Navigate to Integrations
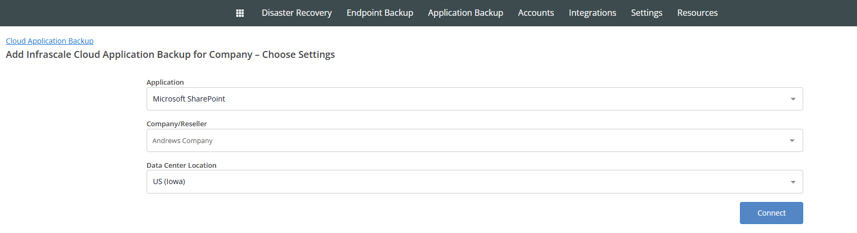This screenshot has height=233, width=857. tap(592, 13)
